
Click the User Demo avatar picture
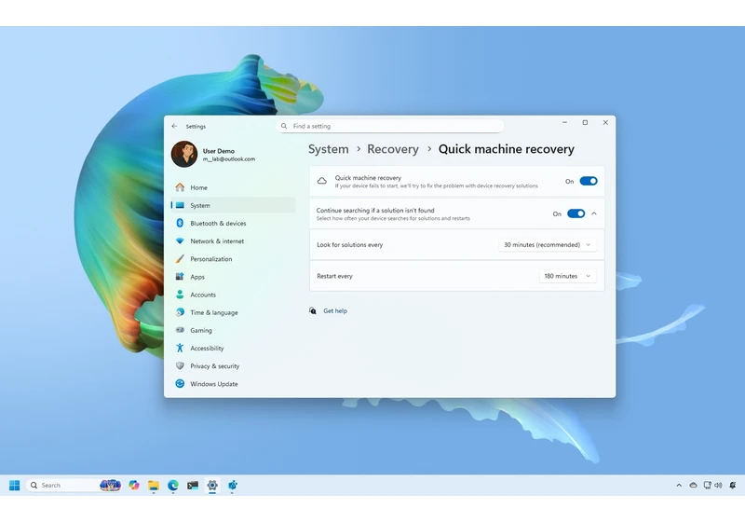point(184,154)
